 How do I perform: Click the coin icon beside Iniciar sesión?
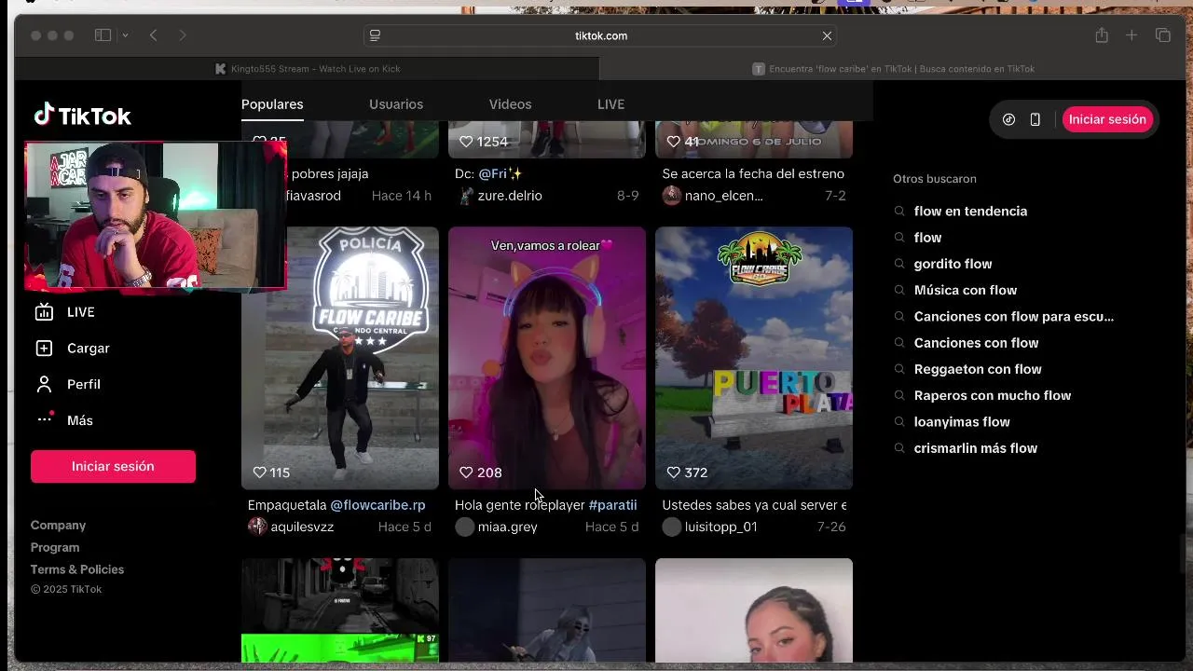point(1008,119)
